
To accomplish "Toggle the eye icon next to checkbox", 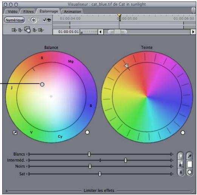I will pyautogui.click(x=49, y=20).
